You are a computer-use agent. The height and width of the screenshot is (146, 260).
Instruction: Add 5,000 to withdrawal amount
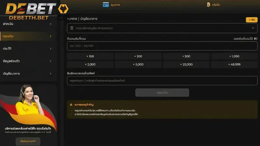coord(138,64)
